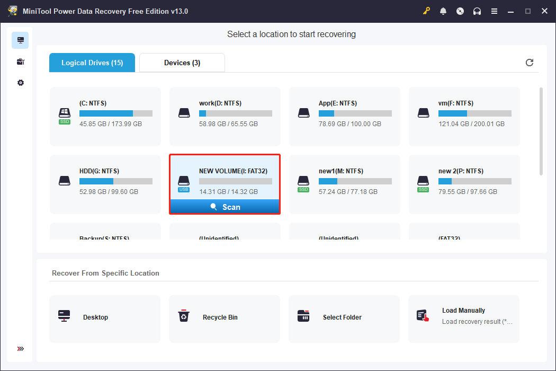The height and width of the screenshot is (371, 556).
Task: Click C: drive usage bar
Action: coord(116,113)
